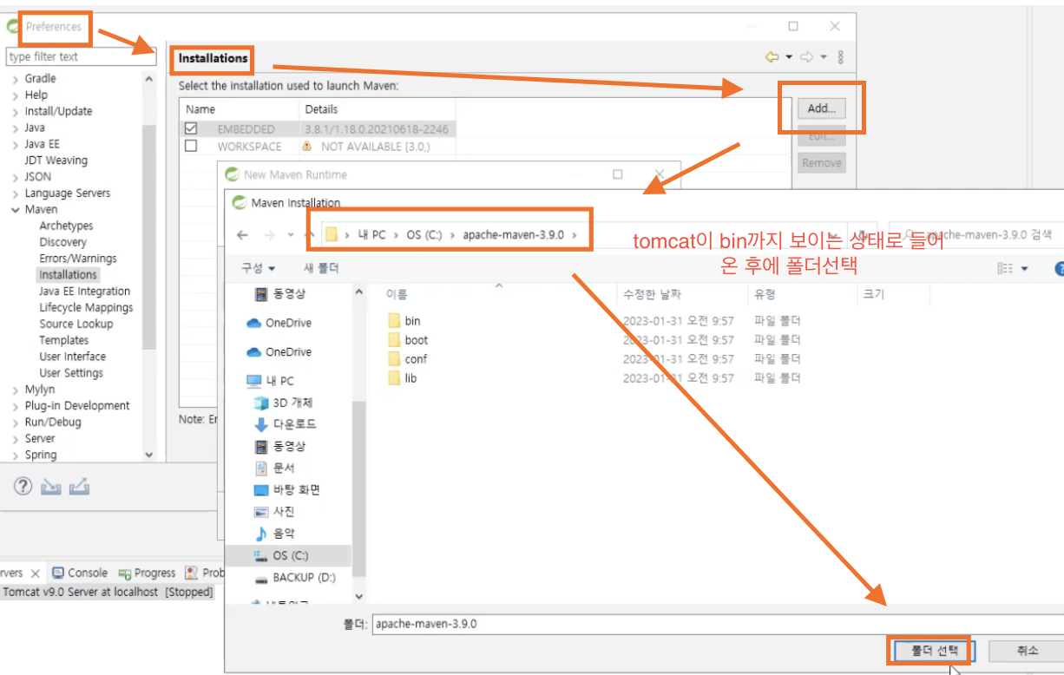This screenshot has height=675, width=1064.
Task: Check the WORKSPACE Maven installation checkbox
Action: 191,146
